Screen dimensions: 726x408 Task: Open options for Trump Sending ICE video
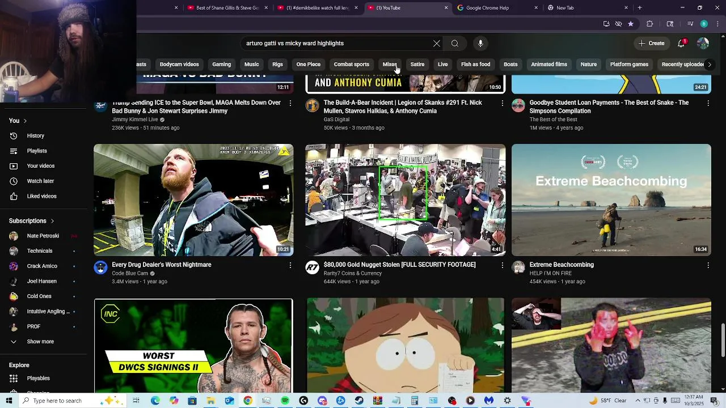pyautogui.click(x=290, y=103)
